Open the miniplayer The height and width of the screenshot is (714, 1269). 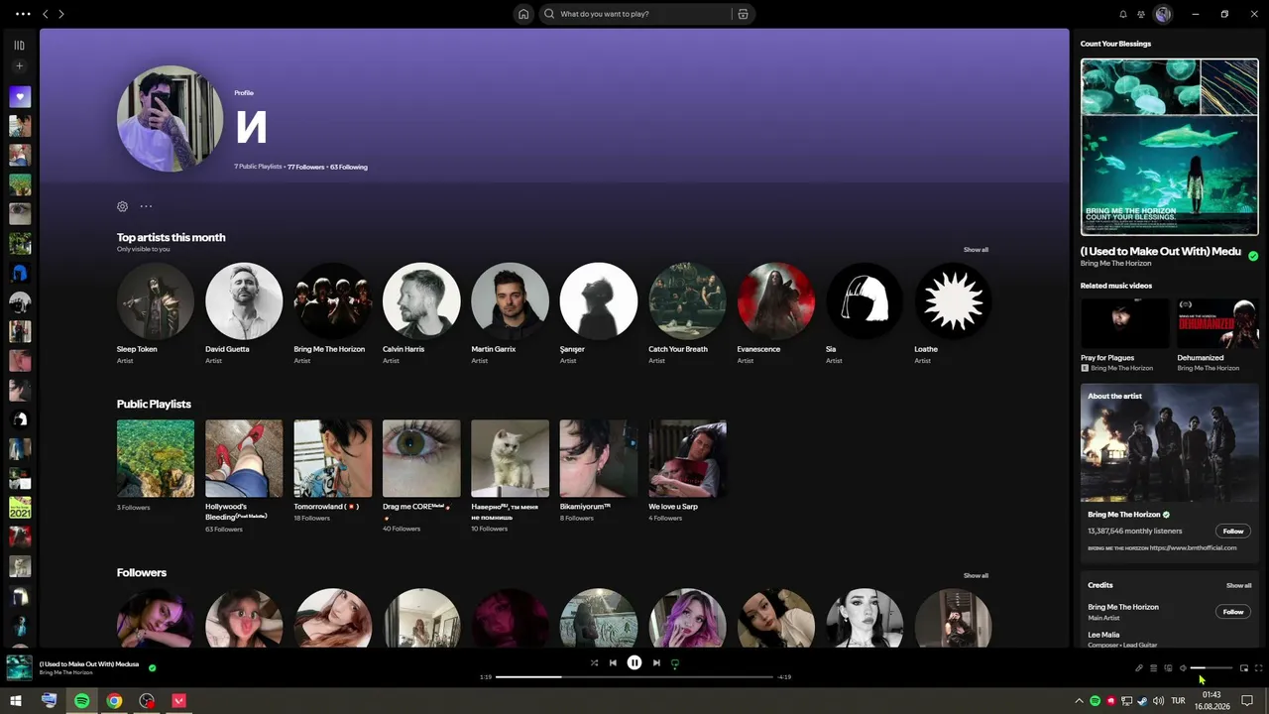click(1244, 668)
